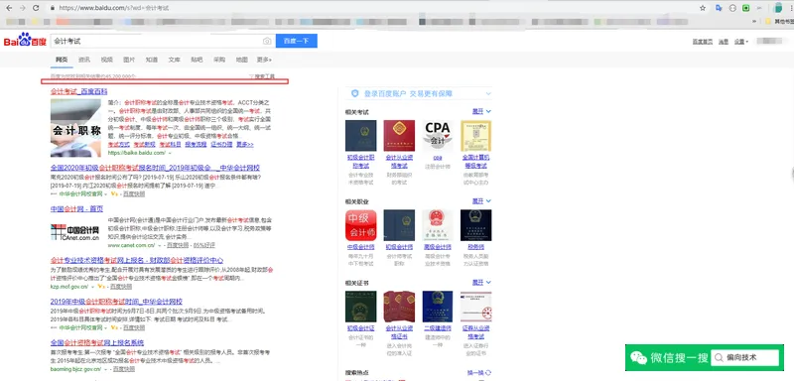The width and height of the screenshot is (794, 381).
Task: Open the 中国会计网 - 首页 result
Action: (x=76, y=208)
